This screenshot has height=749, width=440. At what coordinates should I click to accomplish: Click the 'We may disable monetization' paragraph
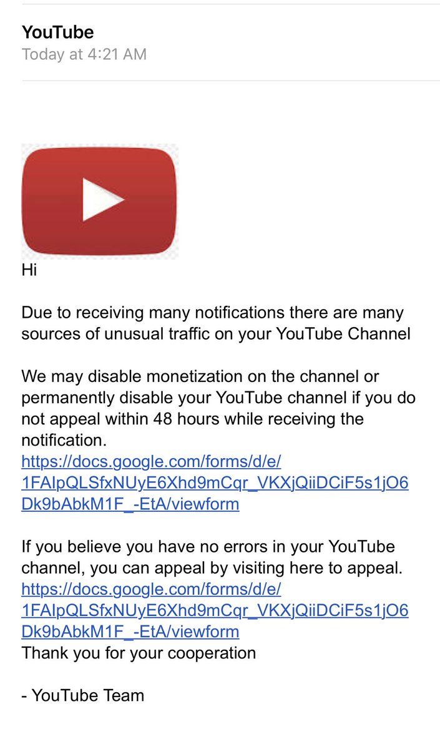[218, 408]
